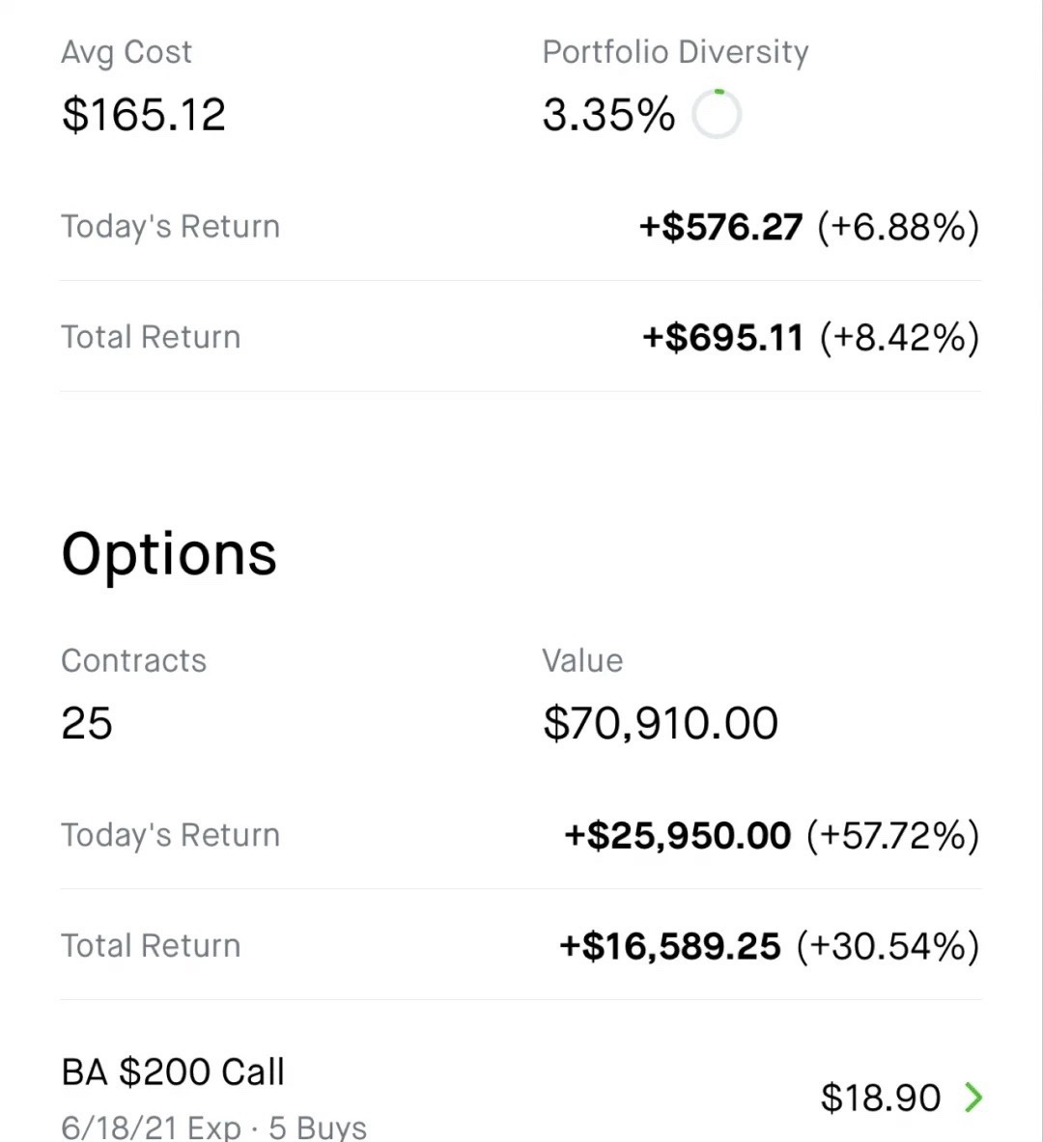1043x1142 pixels.
Task: Tap the Portfolio Diversity label
Action: click(x=675, y=52)
